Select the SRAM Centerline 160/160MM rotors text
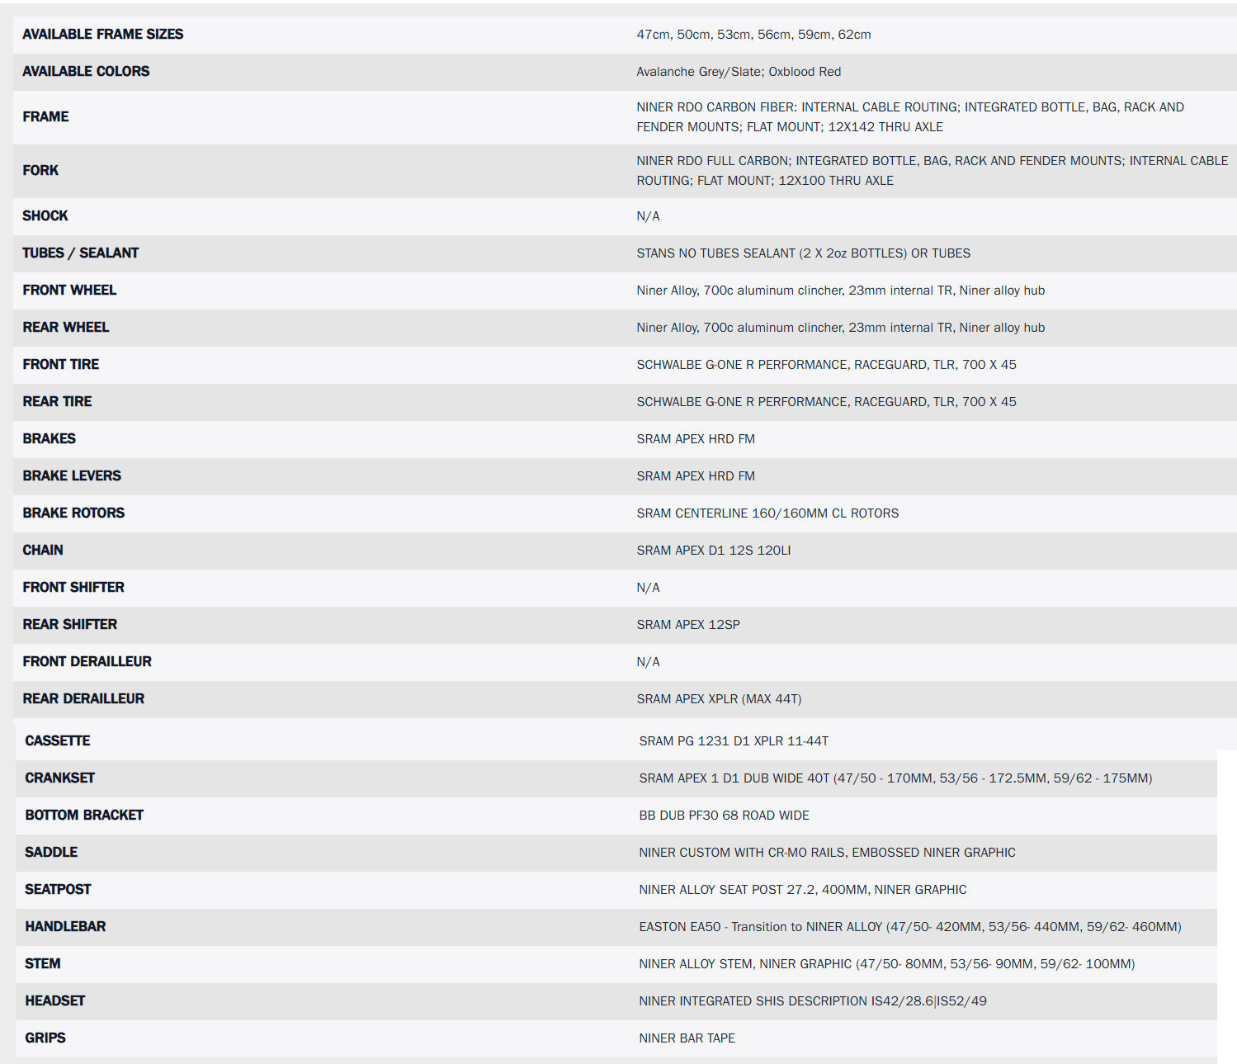Screen dimensions: 1237x1064 (767, 513)
